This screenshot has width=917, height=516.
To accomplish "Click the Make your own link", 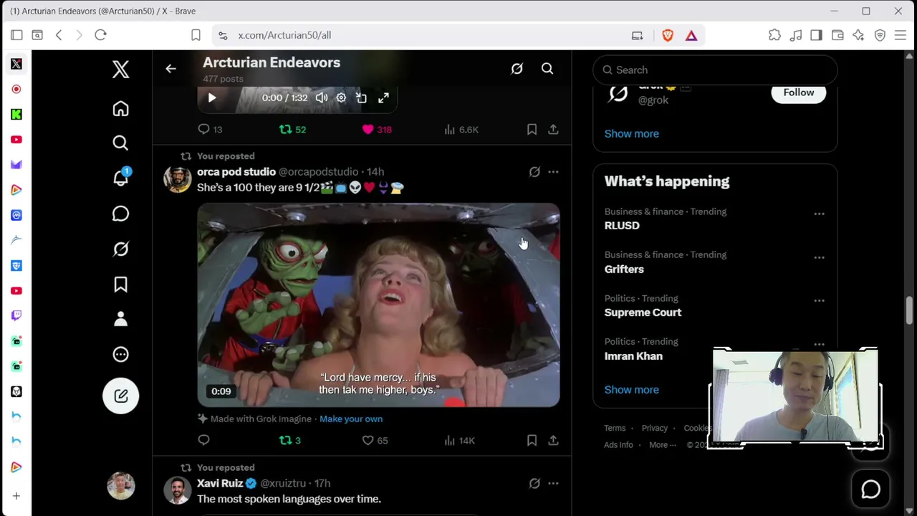I will [x=351, y=419].
